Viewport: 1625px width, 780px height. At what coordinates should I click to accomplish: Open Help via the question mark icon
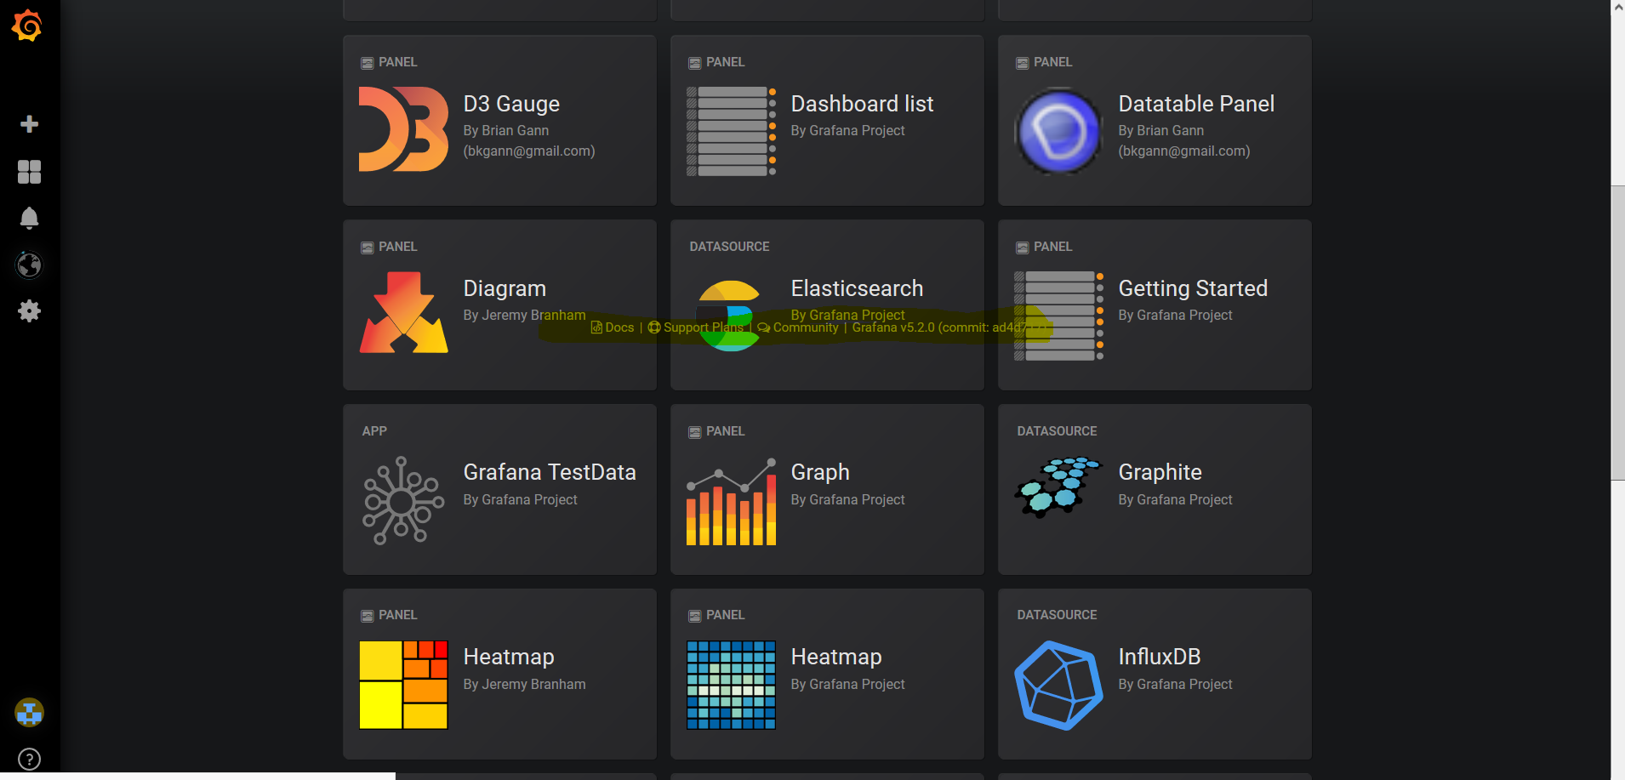pos(29,759)
